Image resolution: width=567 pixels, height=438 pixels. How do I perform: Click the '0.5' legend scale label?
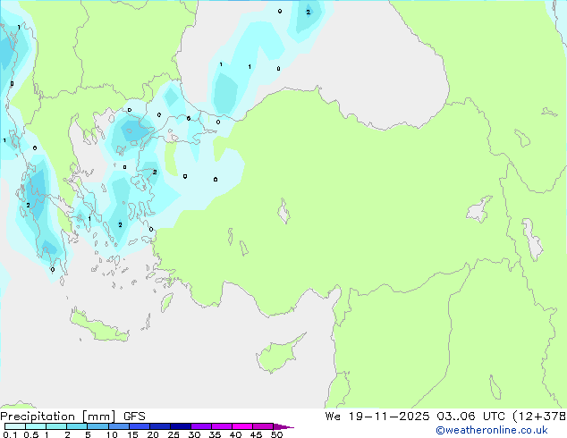tap(30, 434)
